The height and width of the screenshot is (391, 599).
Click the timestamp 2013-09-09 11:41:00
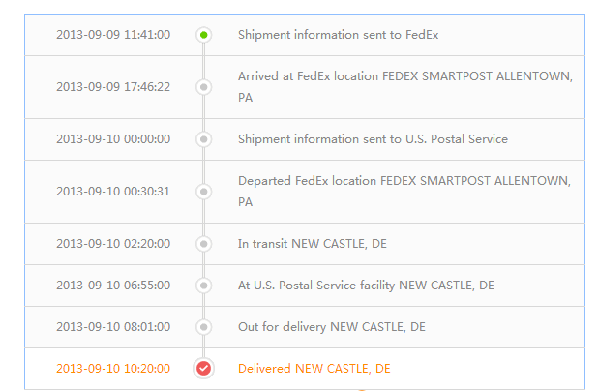[113, 35]
